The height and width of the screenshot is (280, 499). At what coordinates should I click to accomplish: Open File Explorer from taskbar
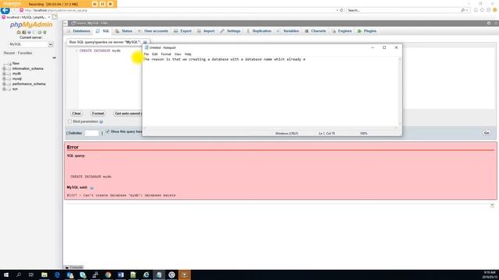tap(44, 275)
